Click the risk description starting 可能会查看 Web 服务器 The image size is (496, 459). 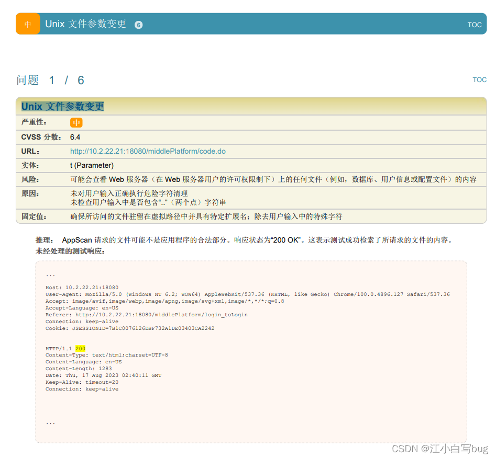[273, 179]
